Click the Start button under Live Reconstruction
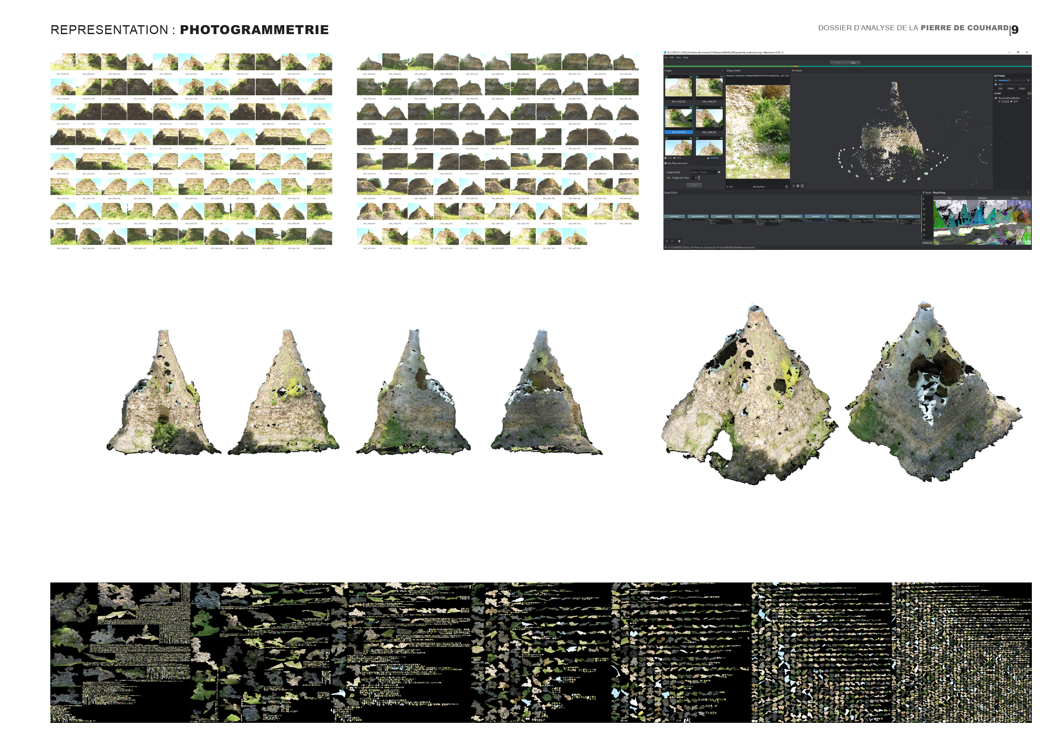Screen dimensions: 1057x748 pyautogui.click(x=694, y=185)
